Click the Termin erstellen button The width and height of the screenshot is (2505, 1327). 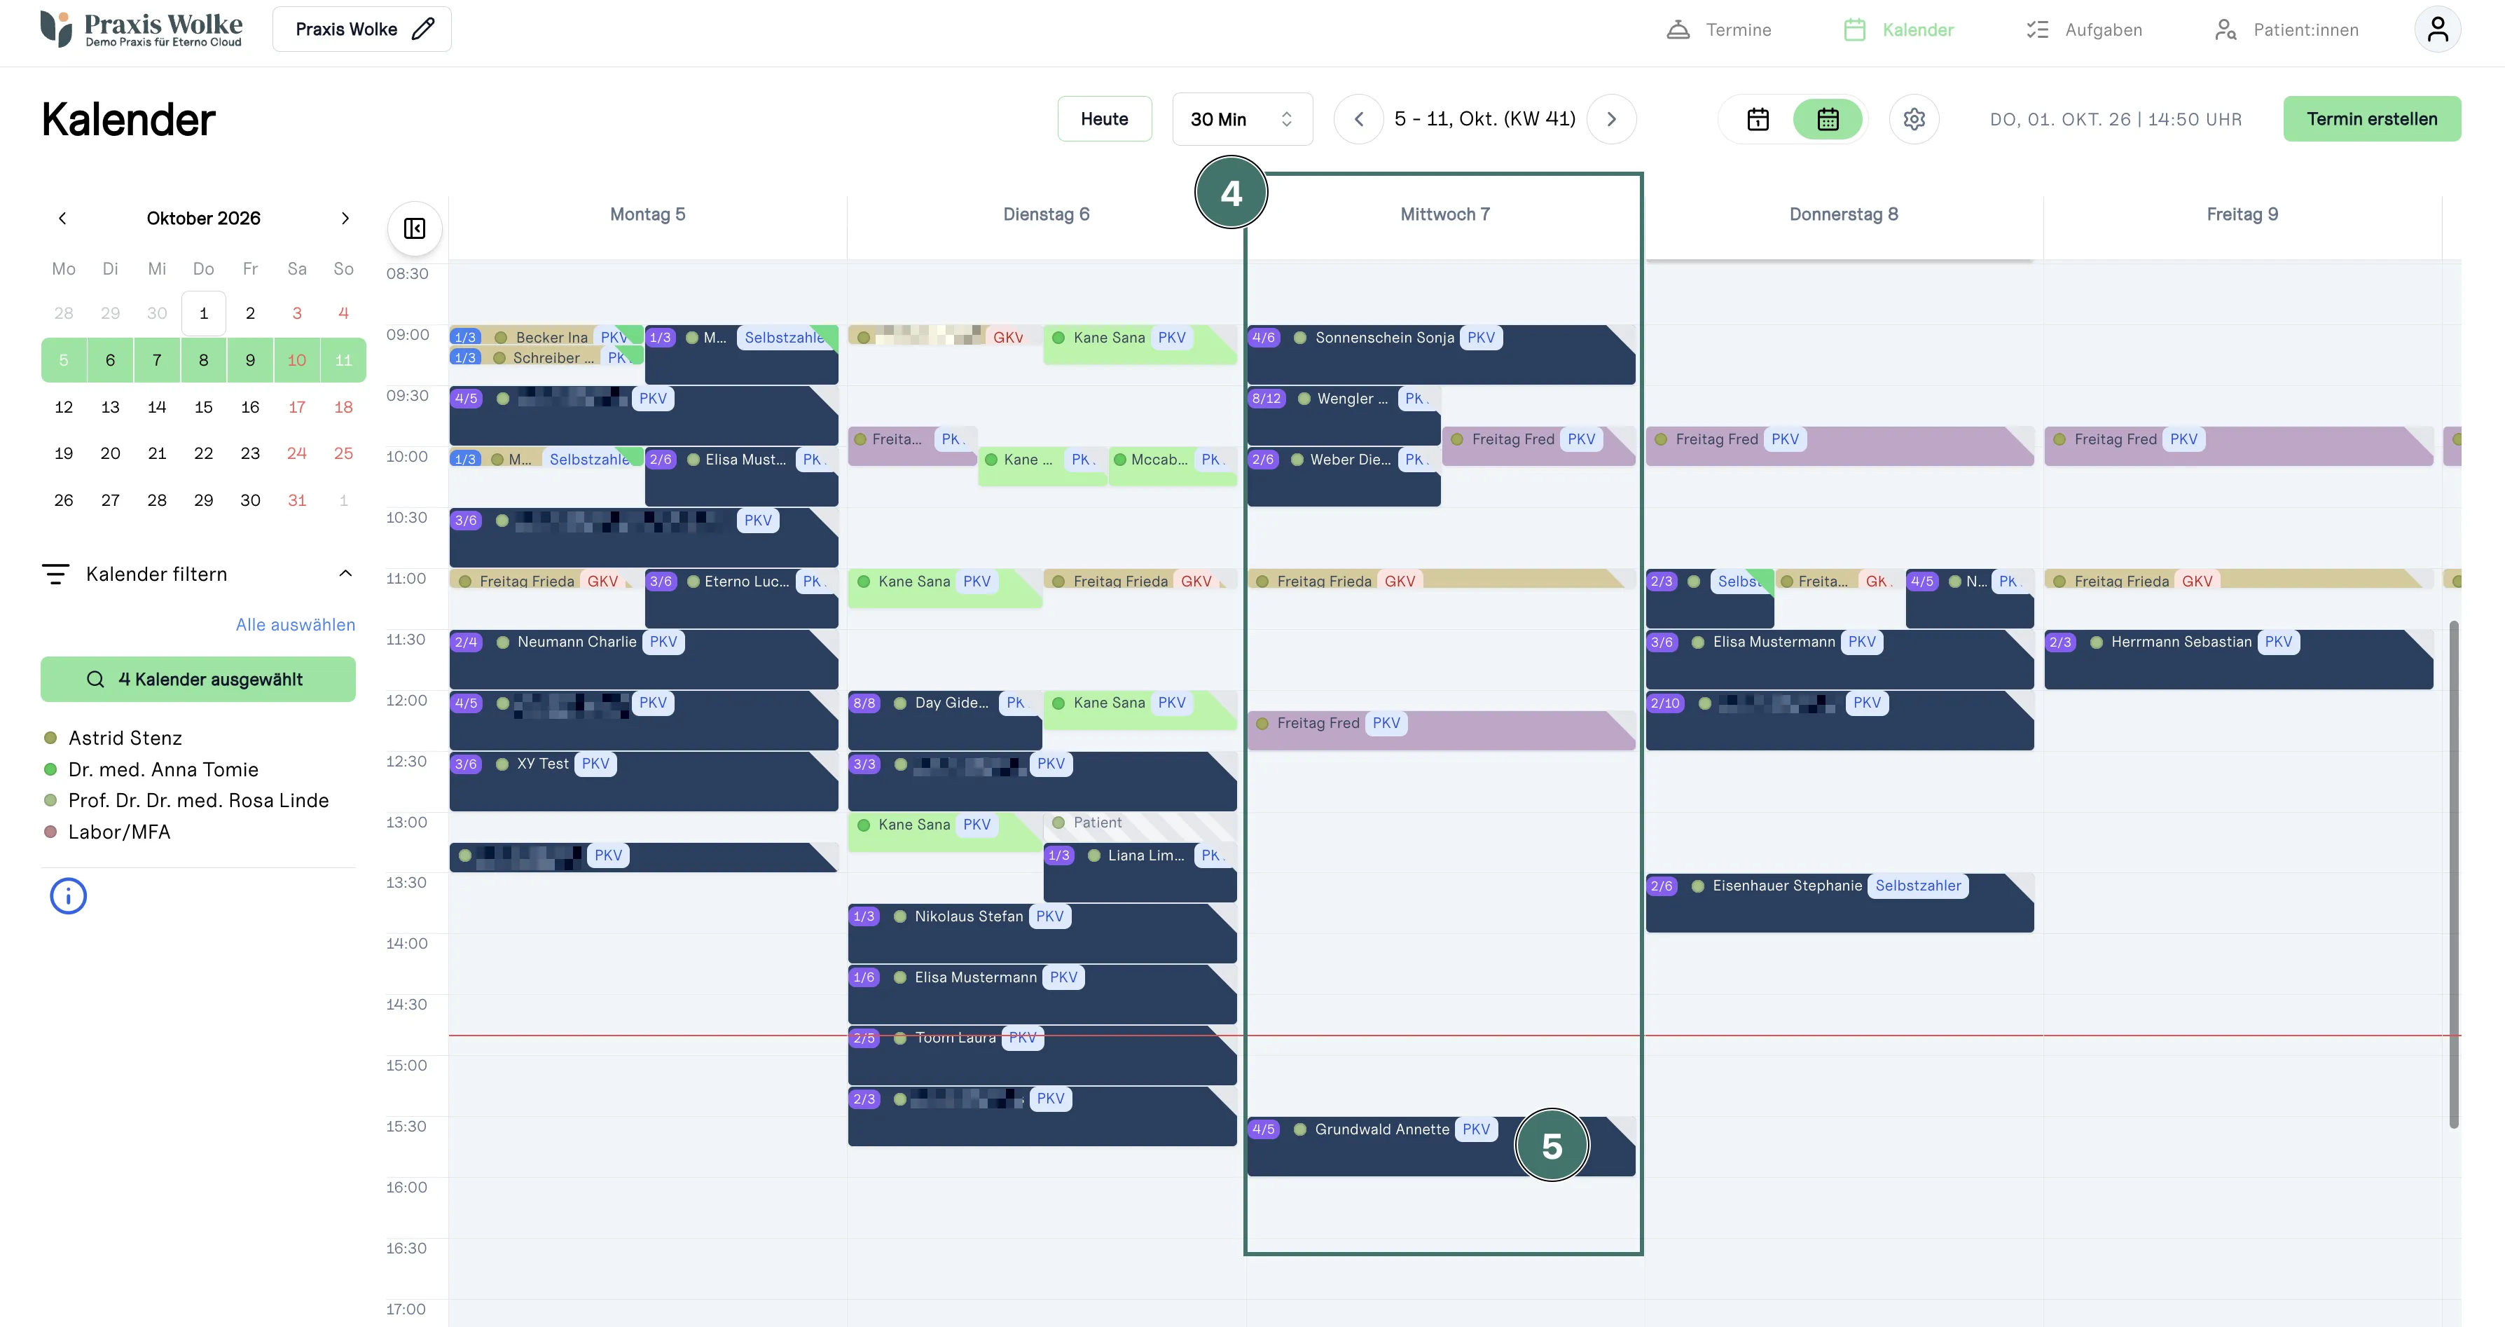point(2372,118)
